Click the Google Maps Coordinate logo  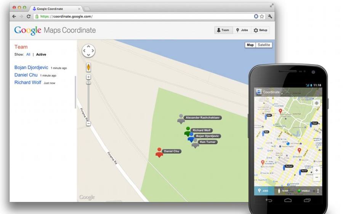tap(55, 30)
